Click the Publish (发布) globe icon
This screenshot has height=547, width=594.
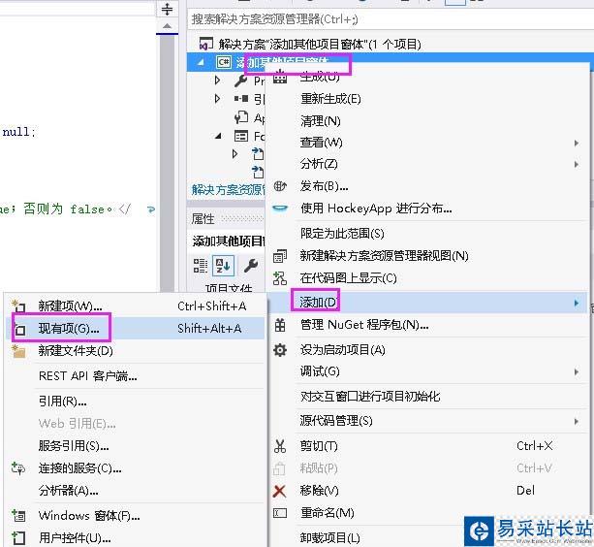(x=280, y=186)
